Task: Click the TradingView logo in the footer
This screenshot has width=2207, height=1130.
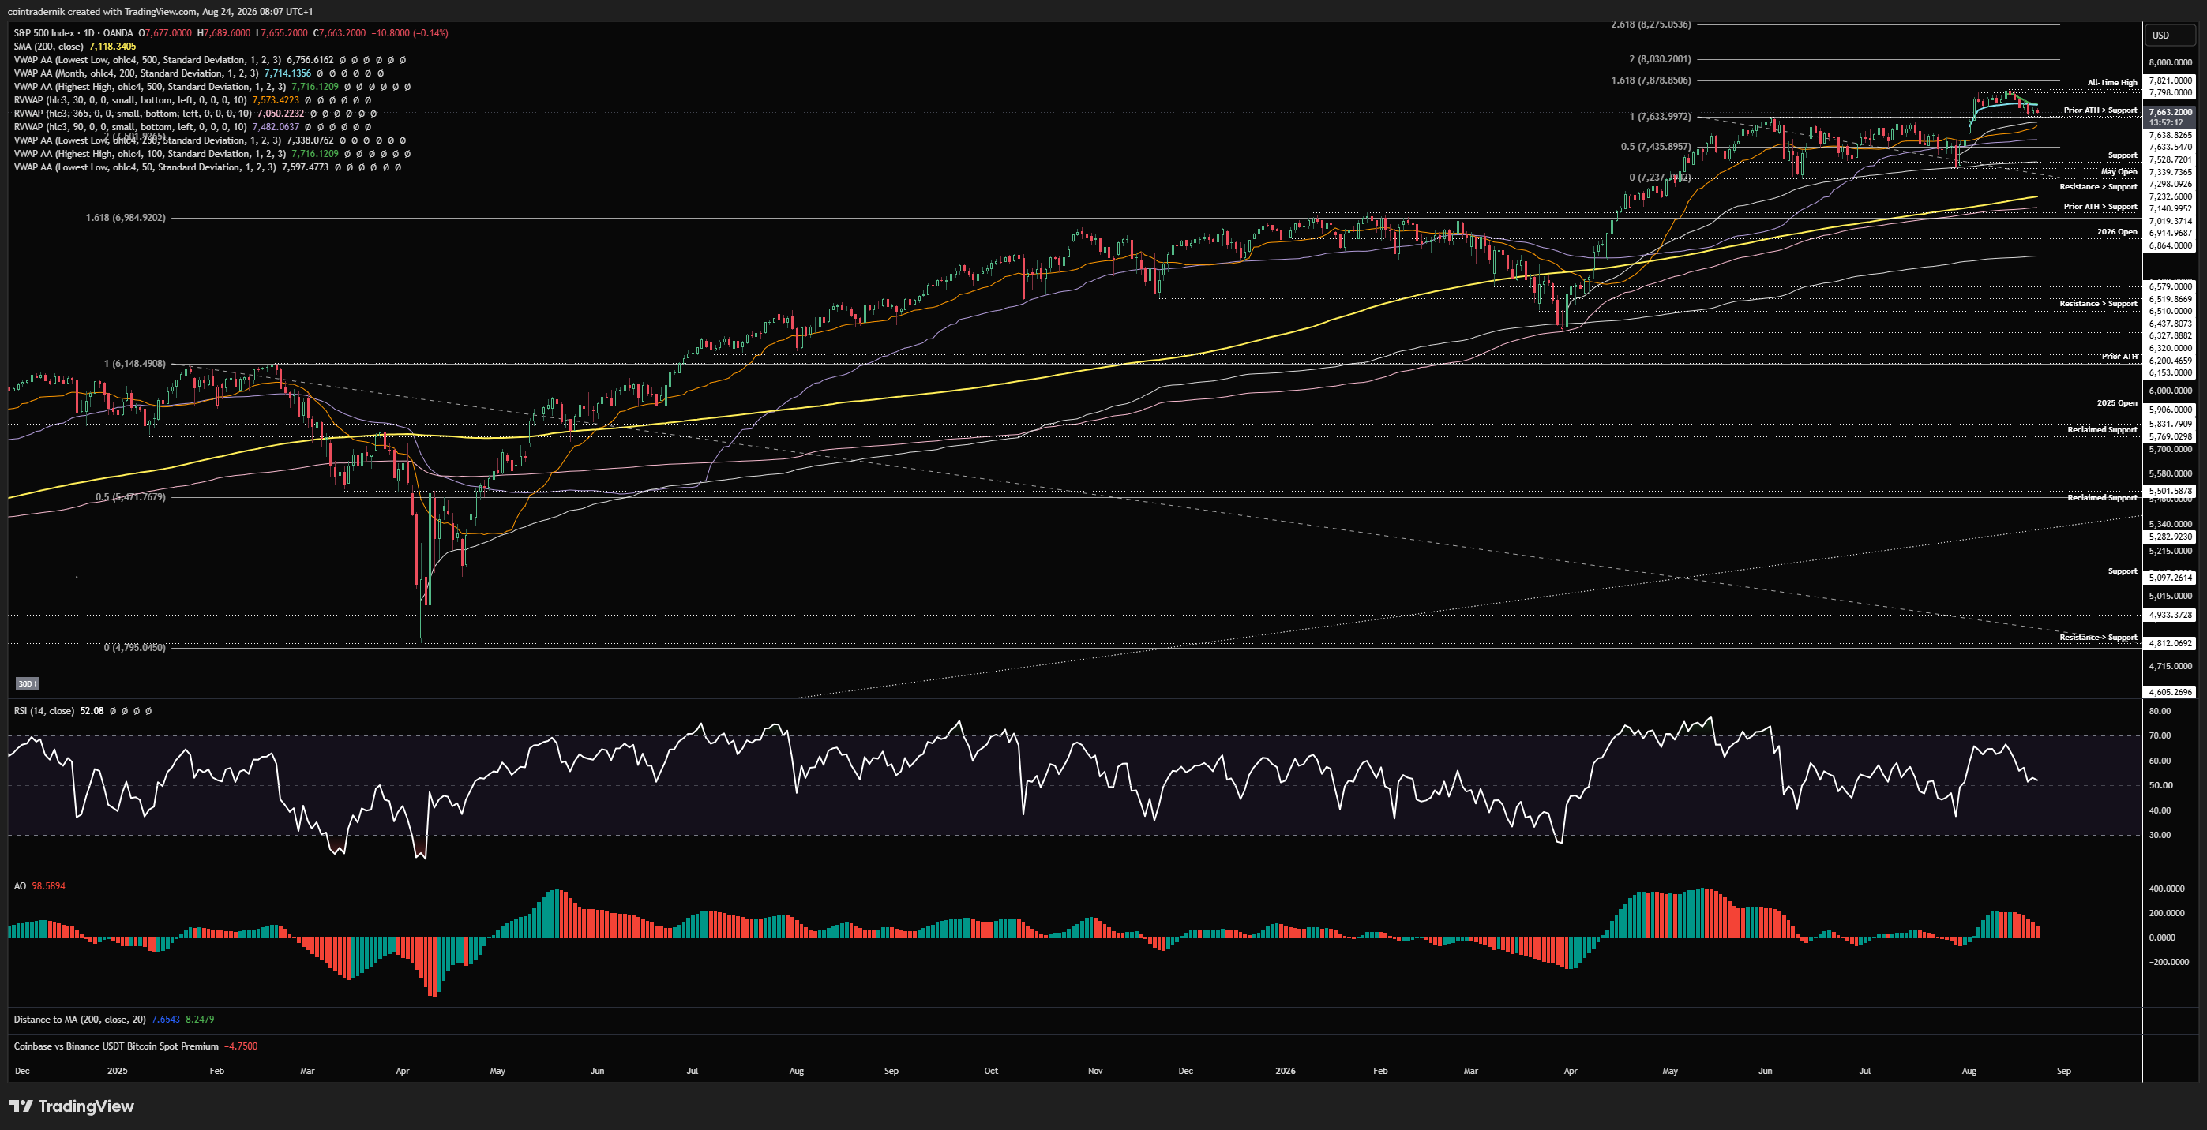Action: click(x=72, y=1106)
